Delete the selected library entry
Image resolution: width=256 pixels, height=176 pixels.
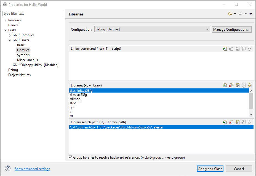[x=231, y=85]
